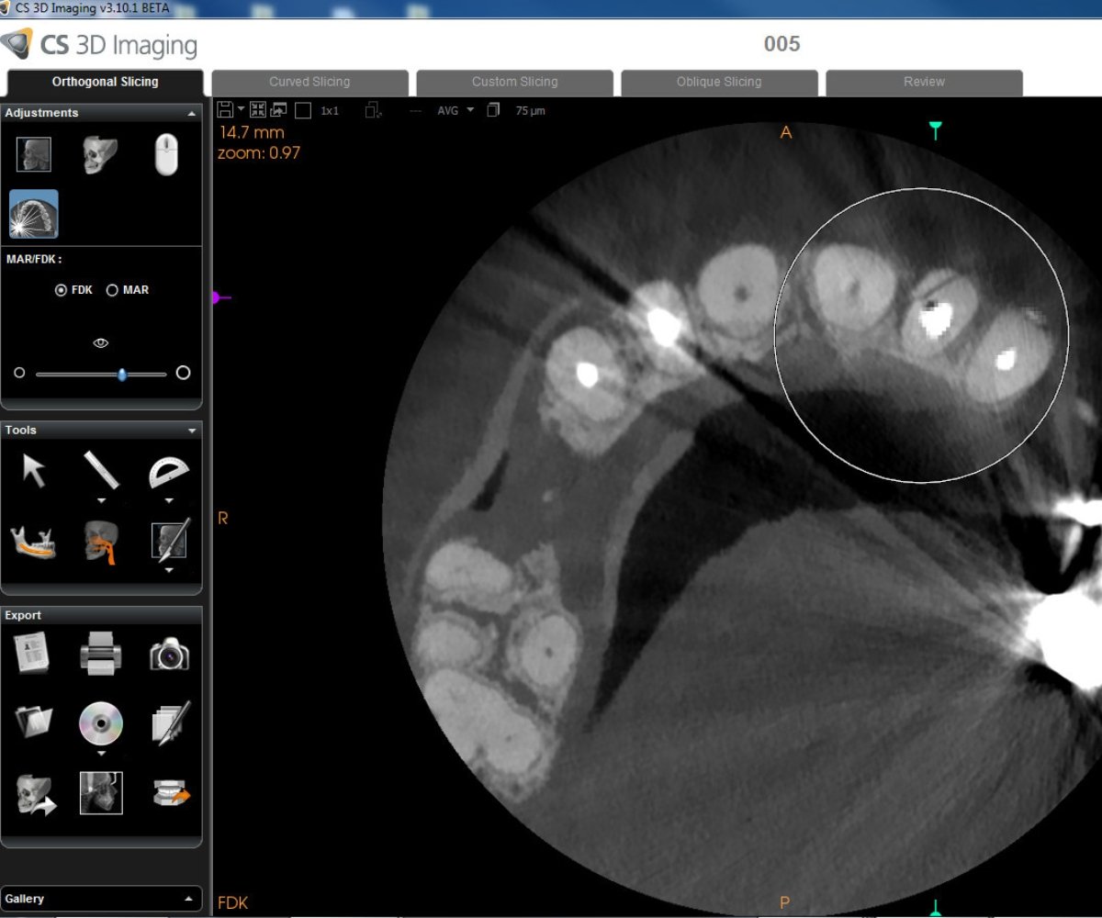Viewport: 1102px width, 918px height.
Task: Open the dropdown arrow next to save icon
Action: 242,109
